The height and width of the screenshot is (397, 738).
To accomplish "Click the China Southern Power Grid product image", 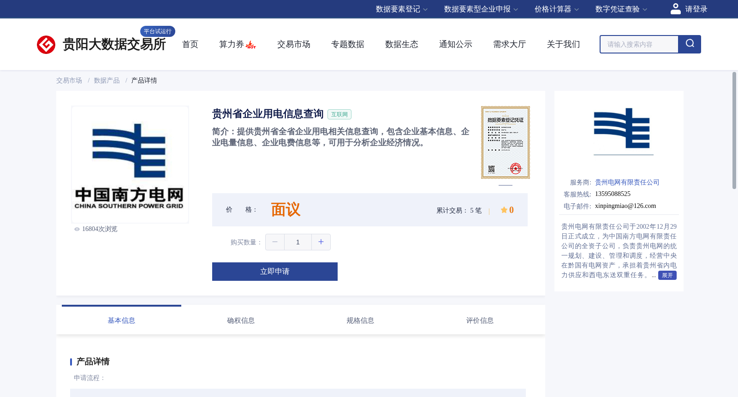I will pos(130,165).
